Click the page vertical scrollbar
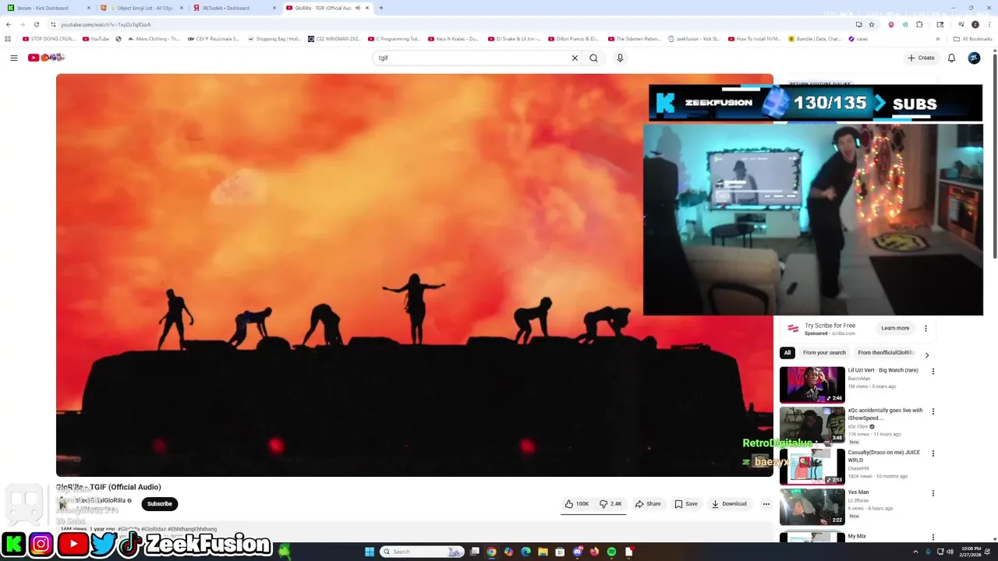The height and width of the screenshot is (561, 998). (x=994, y=156)
